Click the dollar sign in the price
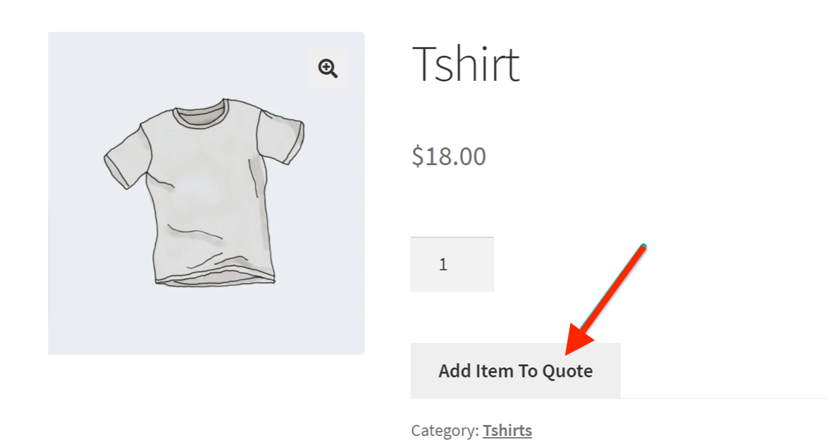 pos(418,157)
